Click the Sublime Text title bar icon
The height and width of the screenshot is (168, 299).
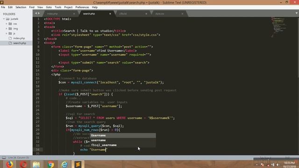pyautogui.click(x=2, y=2)
